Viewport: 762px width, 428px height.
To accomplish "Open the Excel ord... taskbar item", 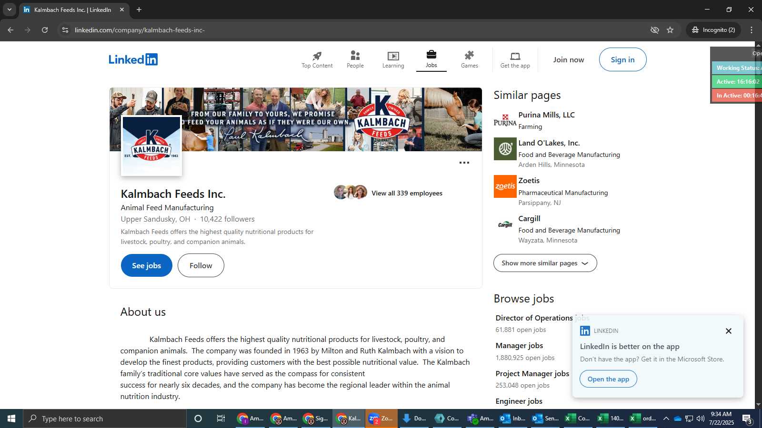I will point(643,418).
